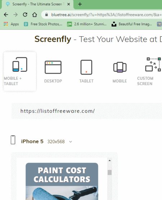Select the Mobile + Tablet device mode

[x=20, y=71]
